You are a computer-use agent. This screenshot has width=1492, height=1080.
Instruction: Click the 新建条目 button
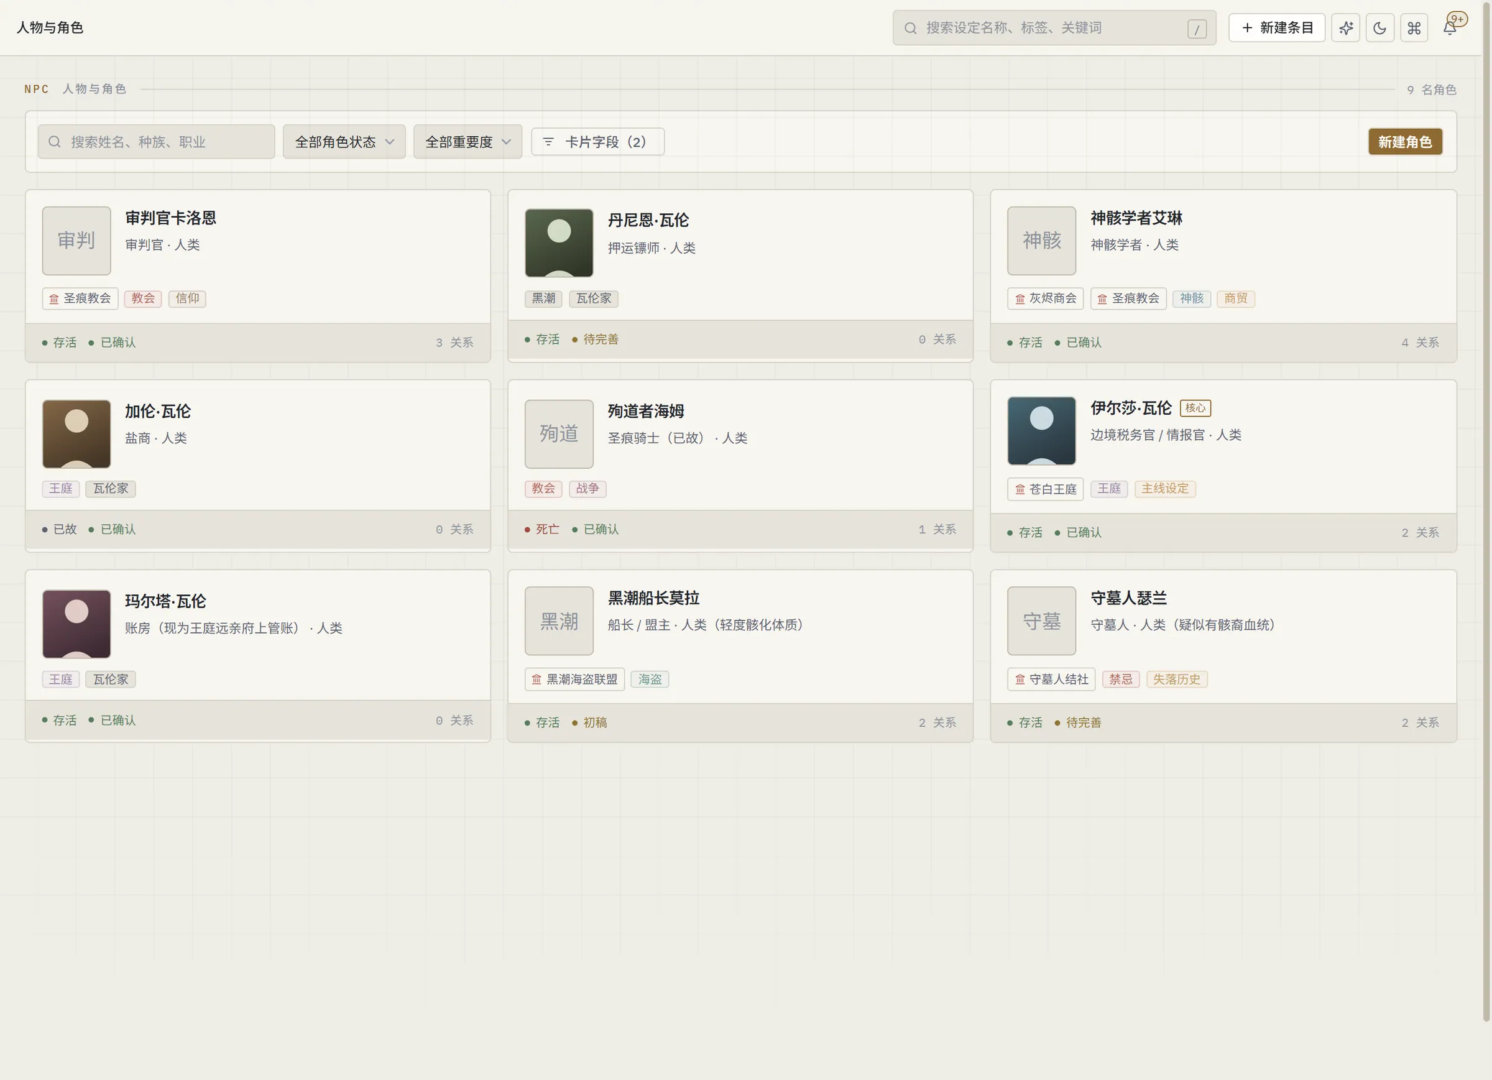[1276, 27]
